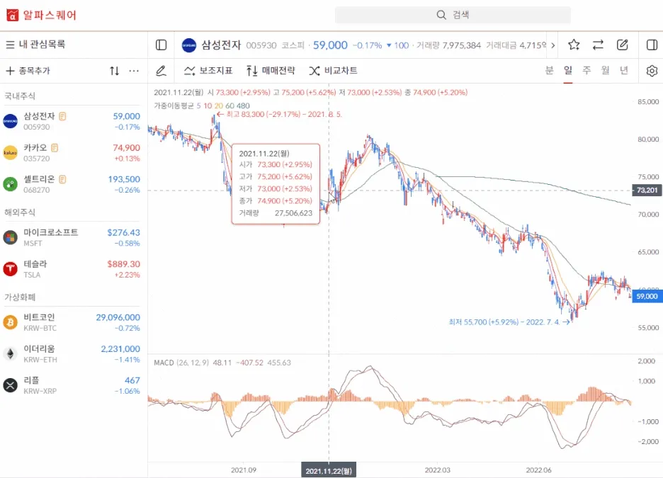Open 비교차트 comparison chart
Image resolution: width=663 pixels, height=478 pixels.
click(x=333, y=71)
